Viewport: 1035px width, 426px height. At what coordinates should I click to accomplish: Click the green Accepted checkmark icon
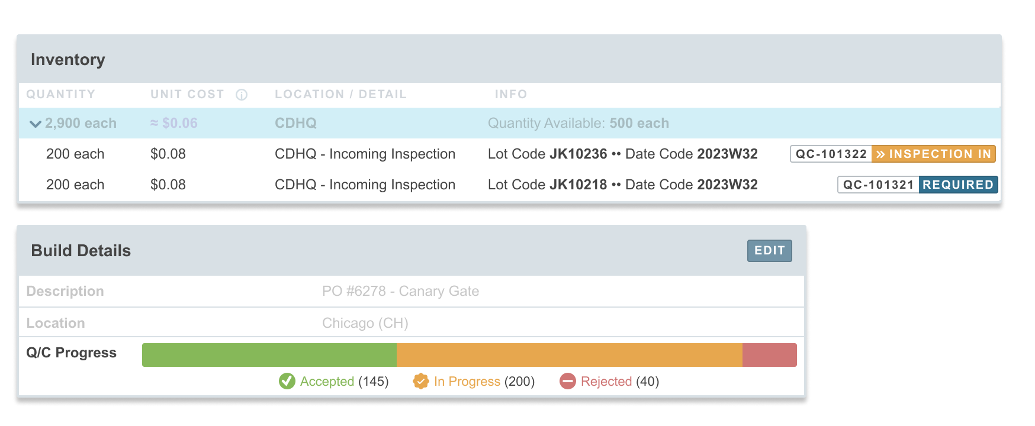click(287, 381)
